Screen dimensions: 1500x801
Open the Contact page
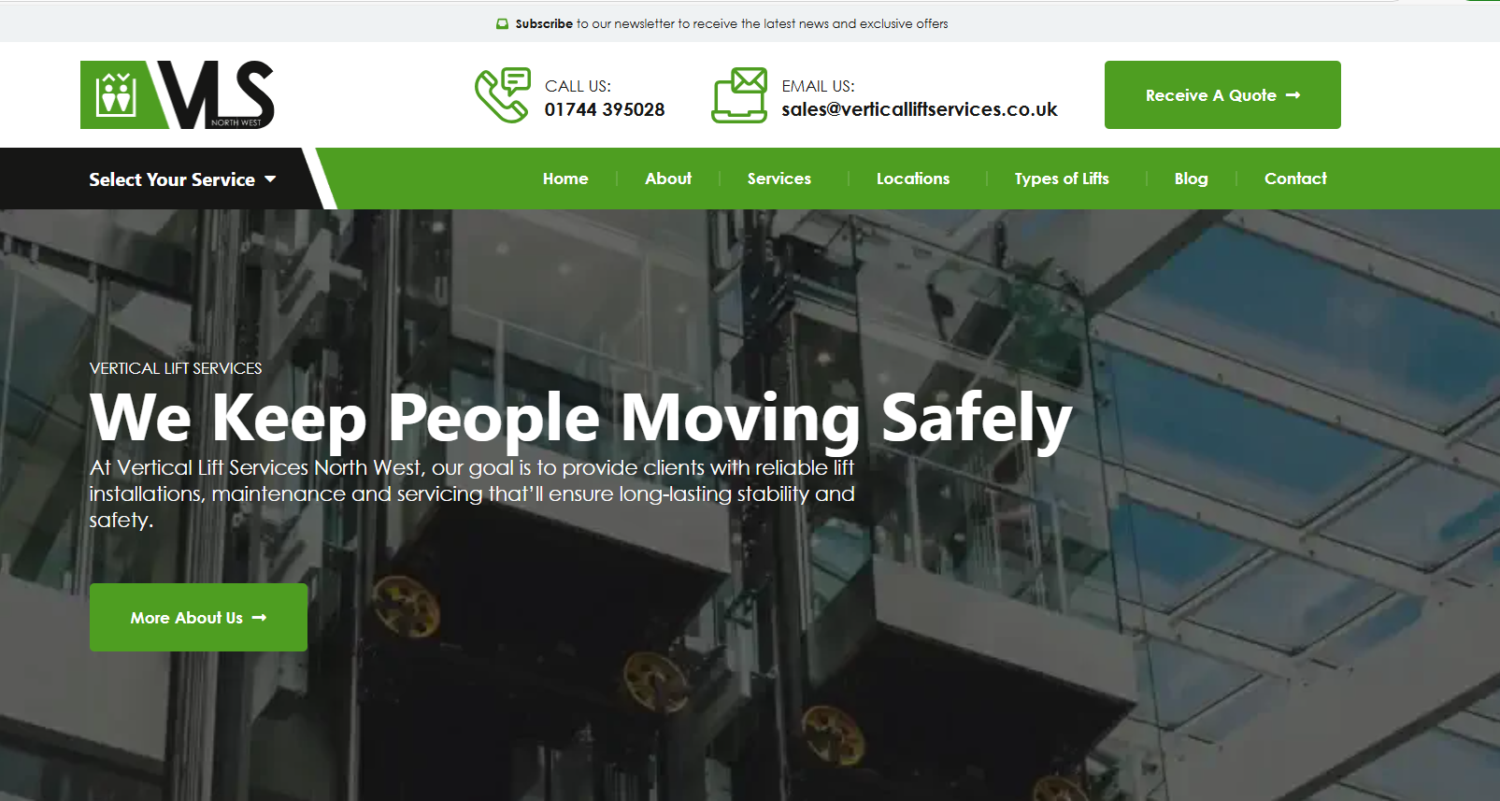click(1295, 179)
